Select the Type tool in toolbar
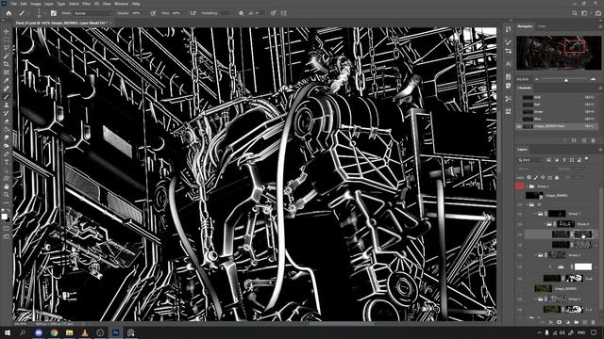The height and width of the screenshot is (339, 604). coord(6,162)
